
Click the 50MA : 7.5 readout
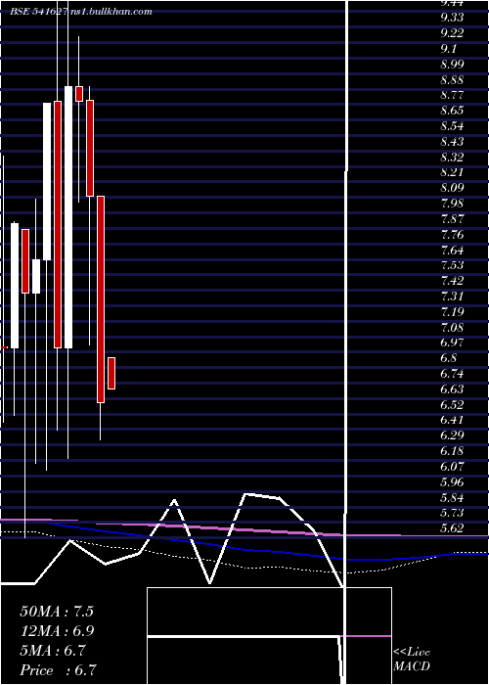(x=57, y=612)
